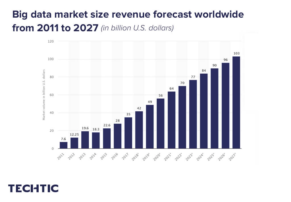Screen dimensions: 291x202
Task: Click the y-axis tick 40
Action: [52, 113]
